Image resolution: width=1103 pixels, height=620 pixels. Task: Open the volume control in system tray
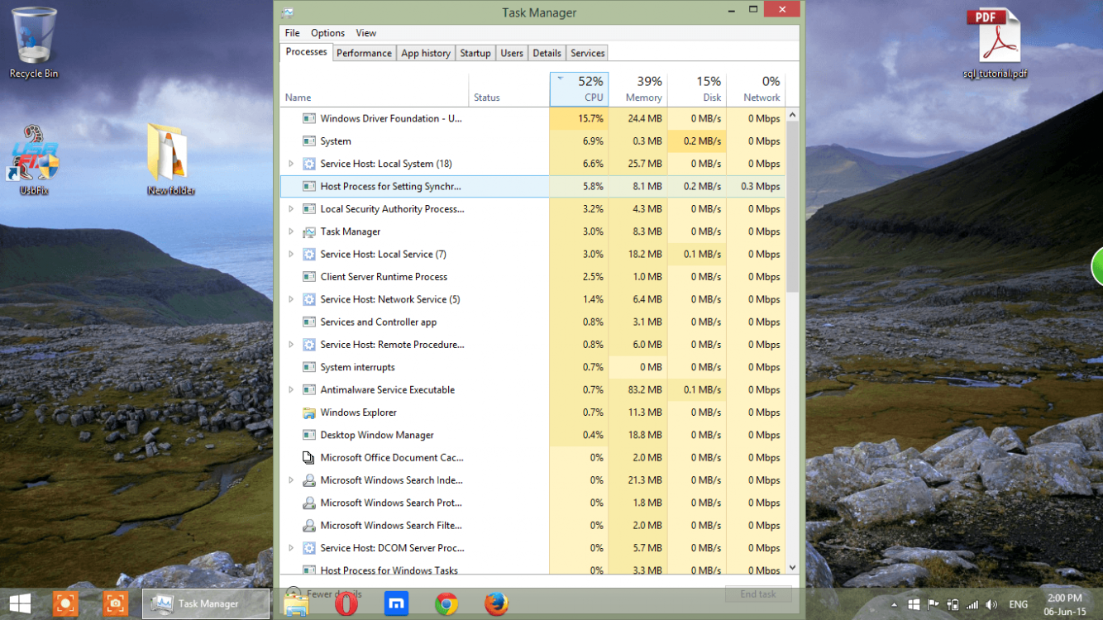pos(991,604)
